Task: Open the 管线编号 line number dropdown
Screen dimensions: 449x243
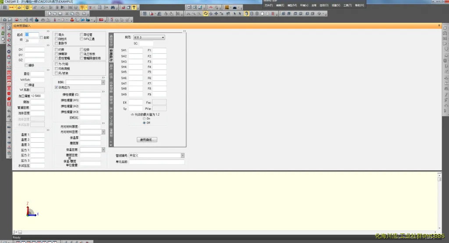Action: pyautogui.click(x=182, y=155)
